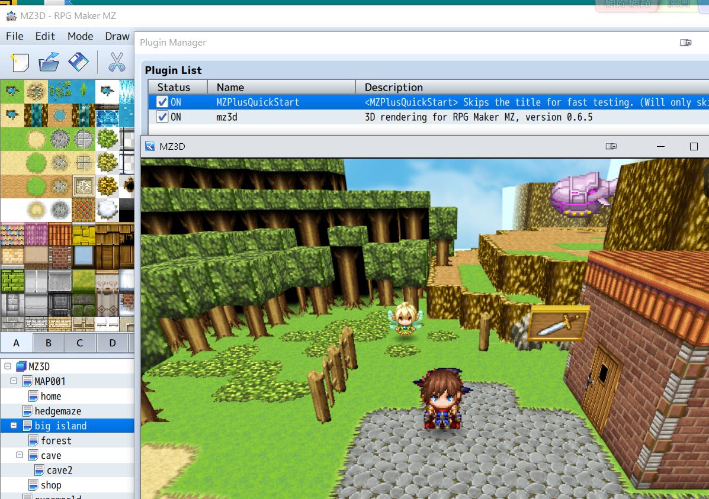Click the MZ3D game window app icon
Viewport: 709px width, 499px height.
point(150,146)
